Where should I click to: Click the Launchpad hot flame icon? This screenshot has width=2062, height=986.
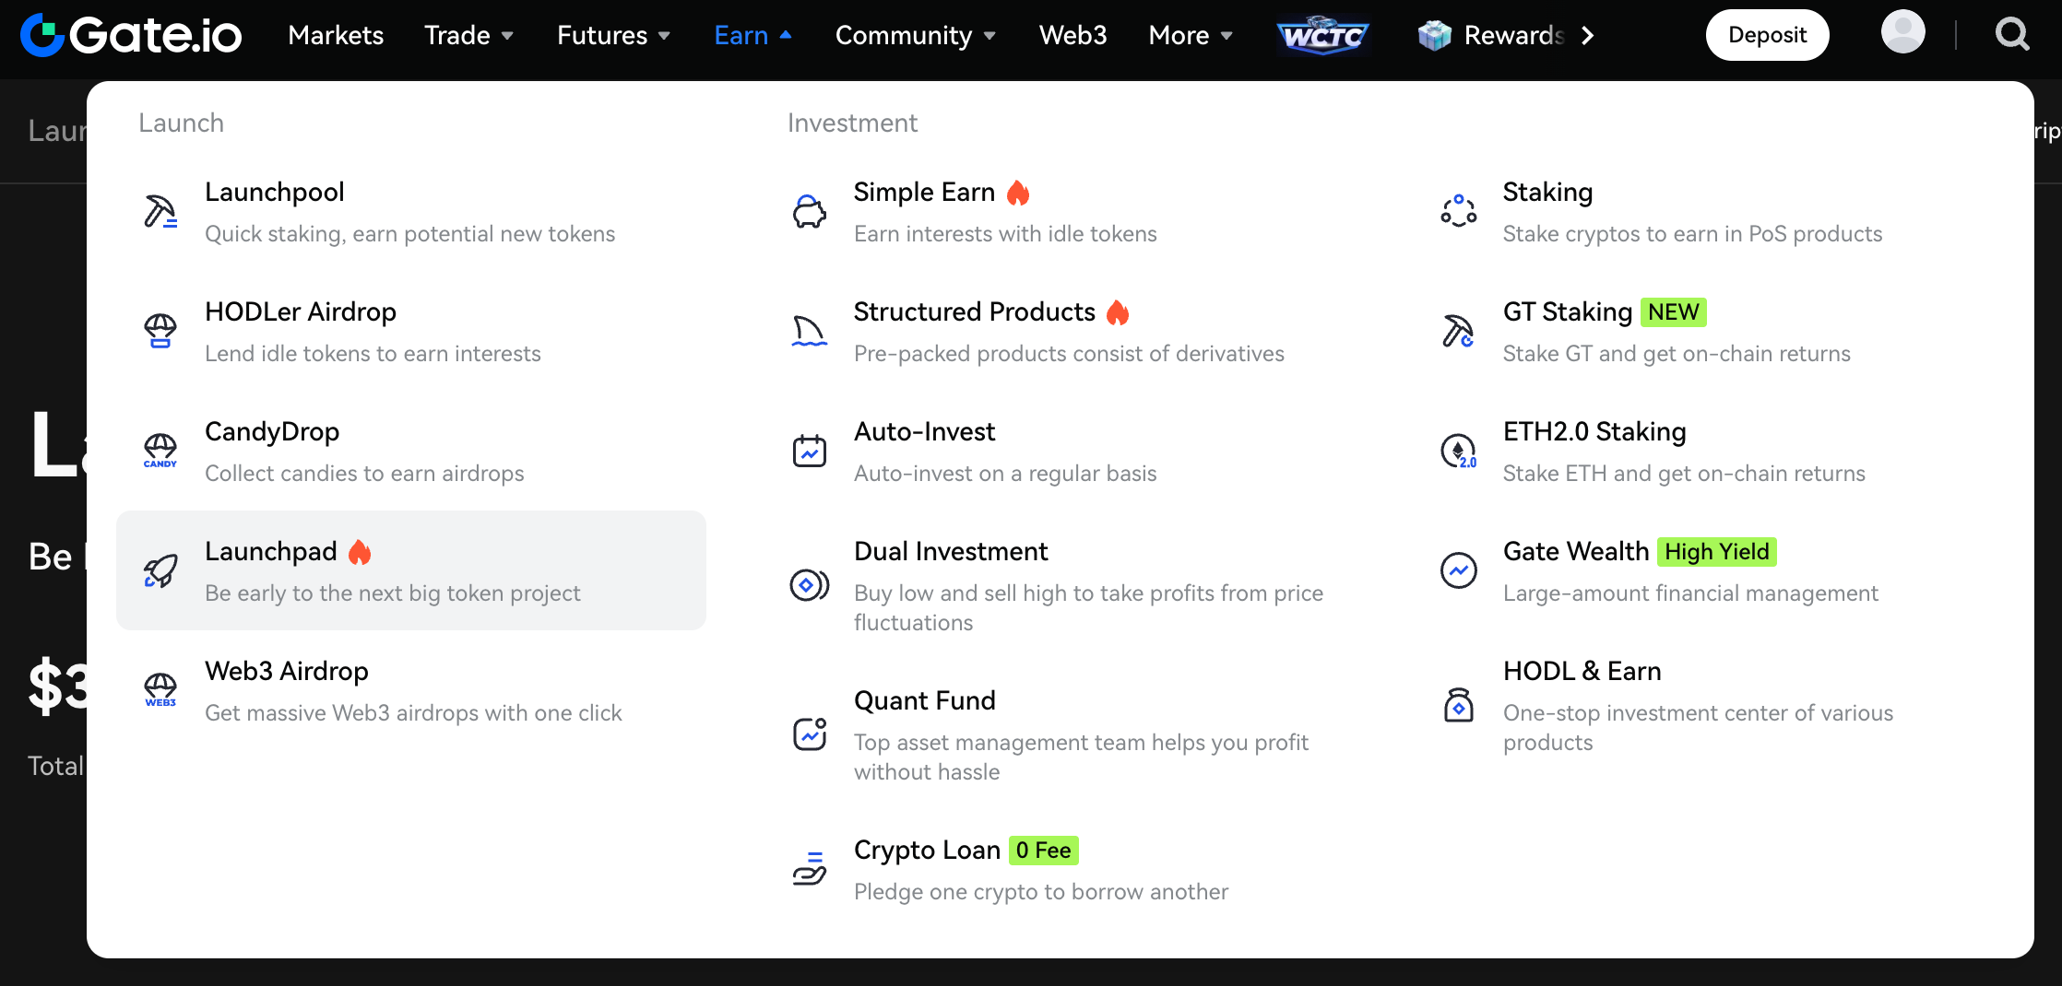tap(360, 552)
